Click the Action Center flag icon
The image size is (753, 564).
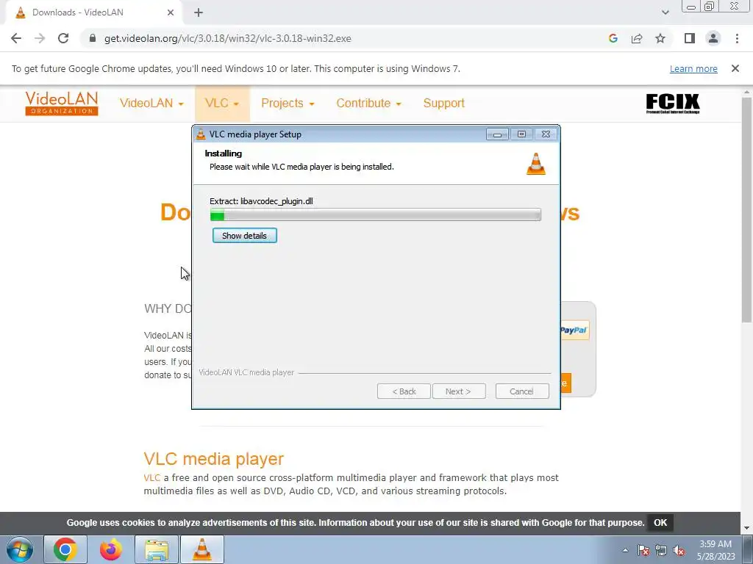pos(643,550)
